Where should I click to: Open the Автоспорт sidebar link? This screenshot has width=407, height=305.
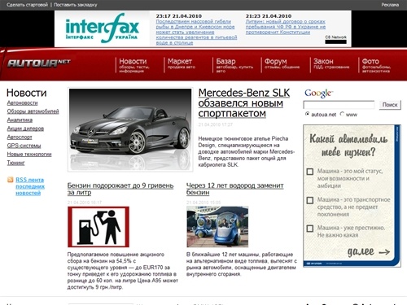pyautogui.click(x=20, y=137)
